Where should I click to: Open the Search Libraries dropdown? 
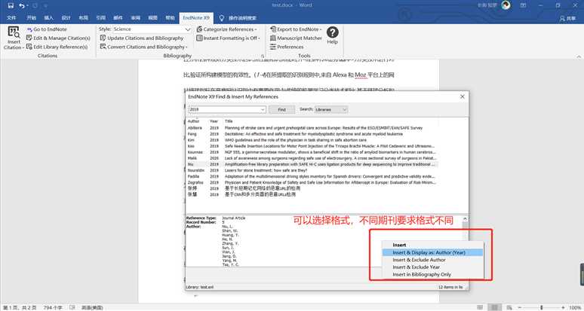click(331, 110)
